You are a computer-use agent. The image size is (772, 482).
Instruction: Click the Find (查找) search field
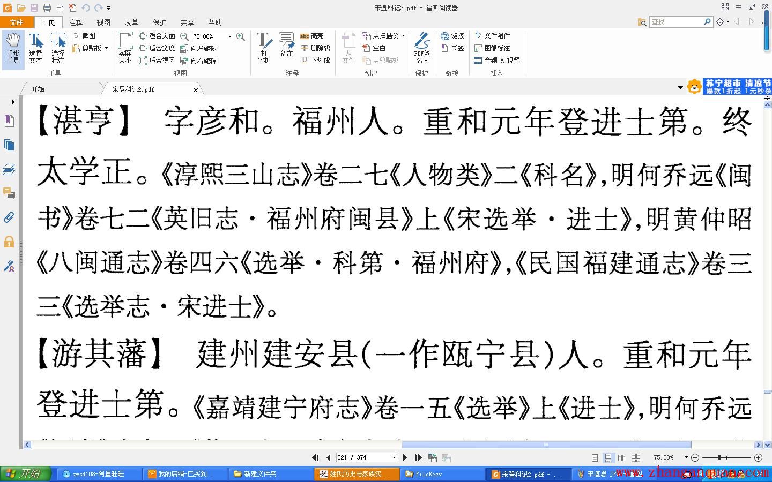click(676, 22)
